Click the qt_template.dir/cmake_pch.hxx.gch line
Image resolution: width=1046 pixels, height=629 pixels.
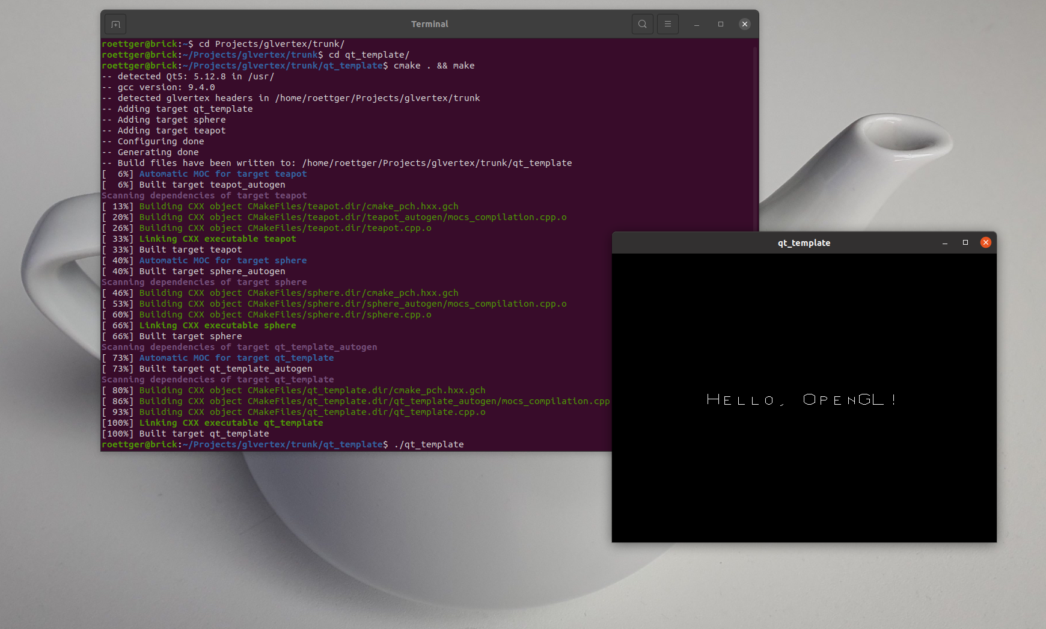pyautogui.click(x=293, y=390)
